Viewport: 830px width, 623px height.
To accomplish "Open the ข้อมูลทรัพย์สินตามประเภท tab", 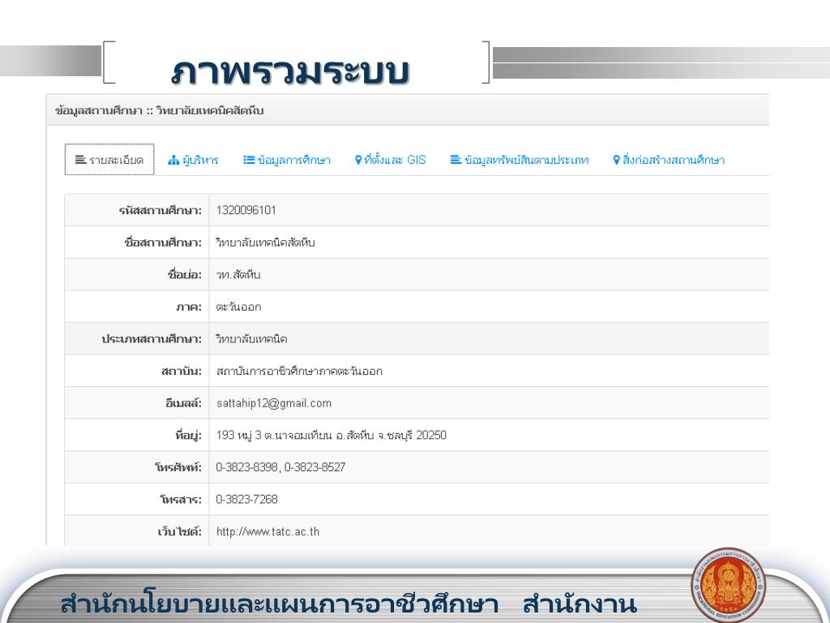I will (x=520, y=160).
